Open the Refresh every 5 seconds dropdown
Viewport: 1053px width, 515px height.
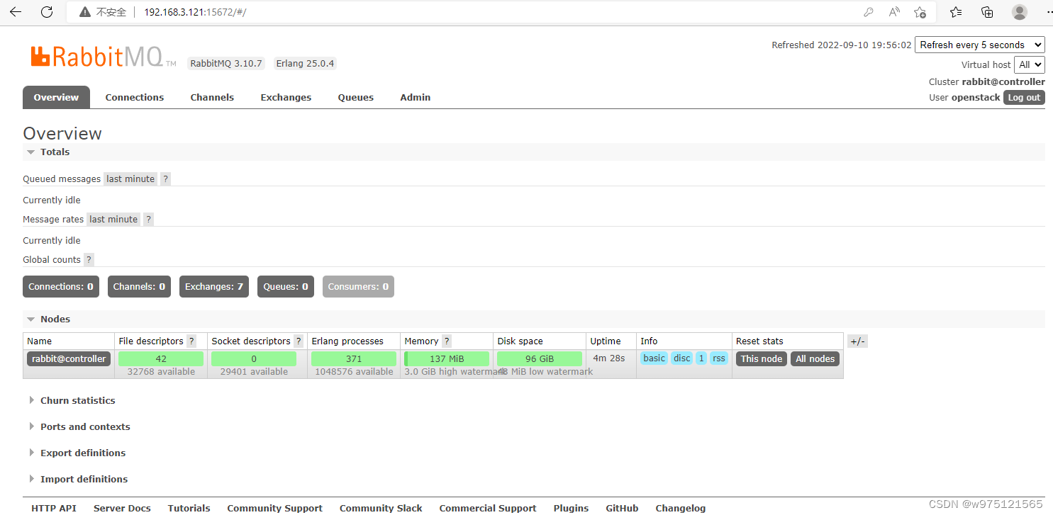pyautogui.click(x=979, y=45)
